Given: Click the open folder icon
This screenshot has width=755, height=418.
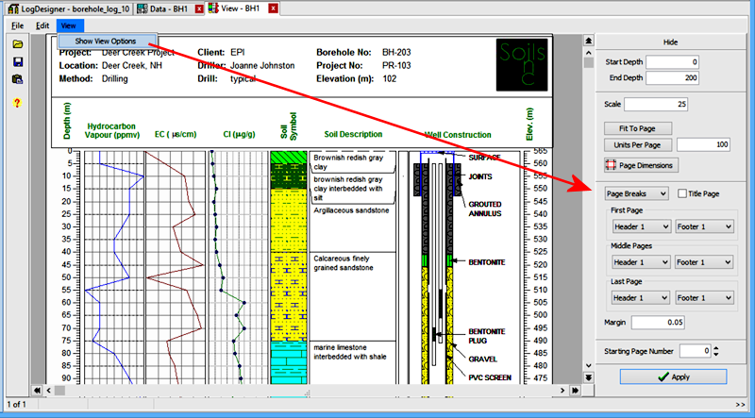Looking at the screenshot, I should [17, 44].
